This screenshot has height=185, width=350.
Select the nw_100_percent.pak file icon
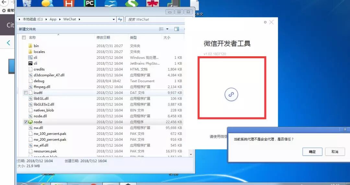pyautogui.click(x=30, y=134)
